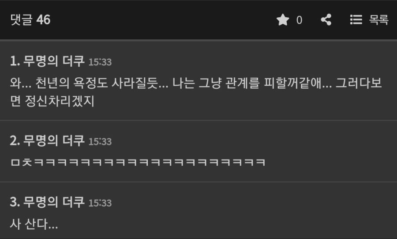Click the comment number 3.

(x=15, y=202)
